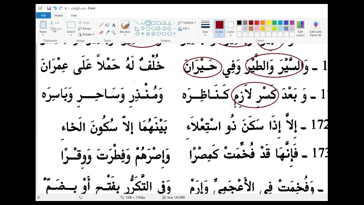Choose the Left arrow shape
The width and height of the screenshot is (364, 205).
pyautogui.click(x=164, y=28)
